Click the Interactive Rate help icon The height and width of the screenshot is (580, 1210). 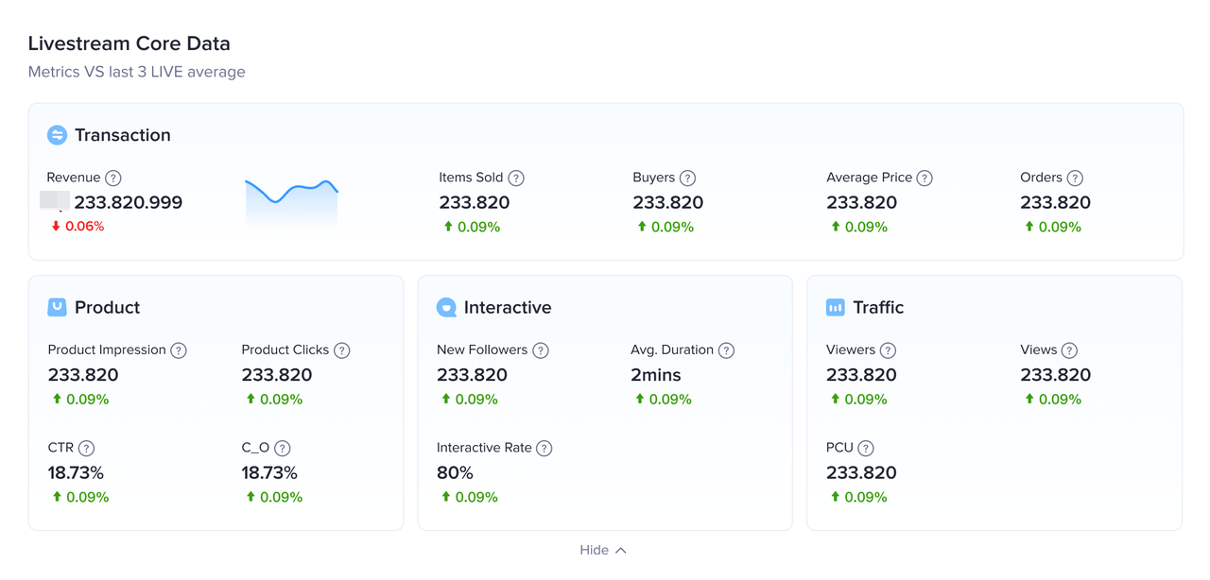(544, 449)
